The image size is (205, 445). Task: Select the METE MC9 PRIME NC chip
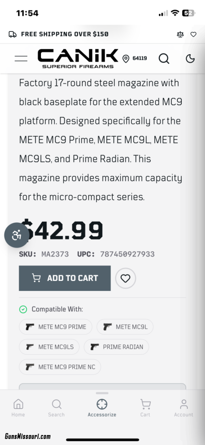click(x=60, y=367)
